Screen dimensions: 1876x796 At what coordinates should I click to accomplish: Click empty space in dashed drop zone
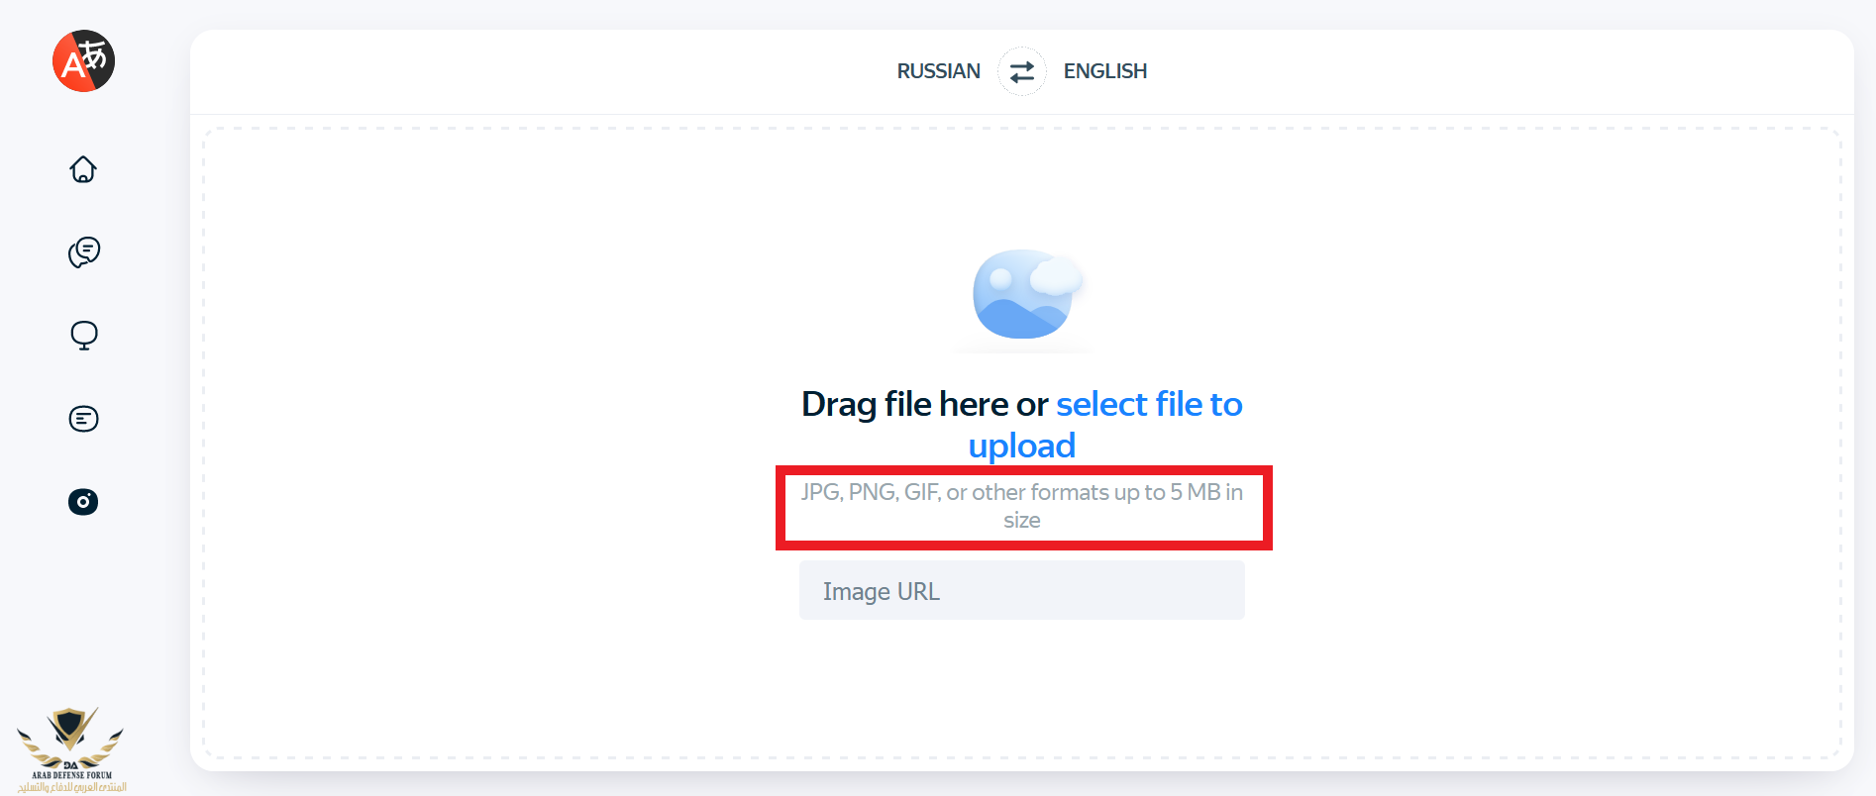(495, 396)
